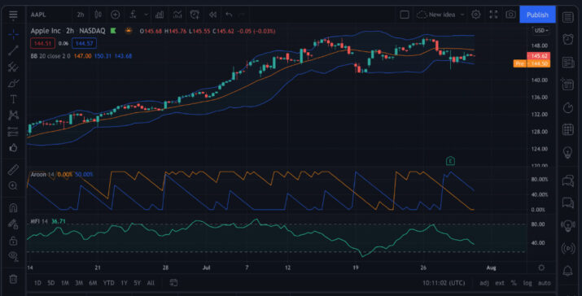This screenshot has height=296, width=582.
Task: Undo the last action
Action: click(x=229, y=15)
